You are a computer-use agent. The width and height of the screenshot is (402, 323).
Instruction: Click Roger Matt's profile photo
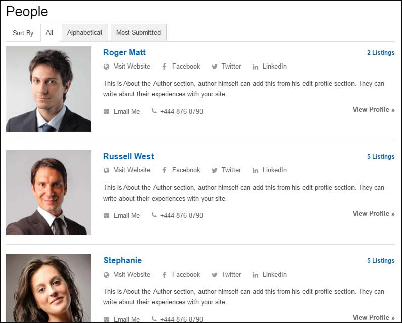click(48, 89)
